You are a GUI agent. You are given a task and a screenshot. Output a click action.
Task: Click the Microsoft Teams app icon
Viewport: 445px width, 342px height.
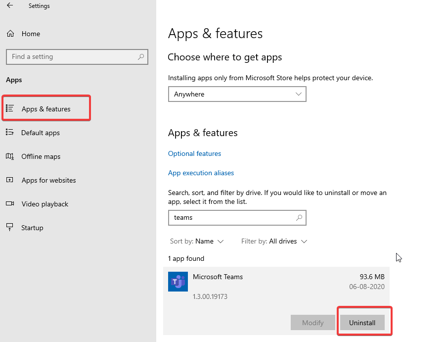[x=178, y=281]
